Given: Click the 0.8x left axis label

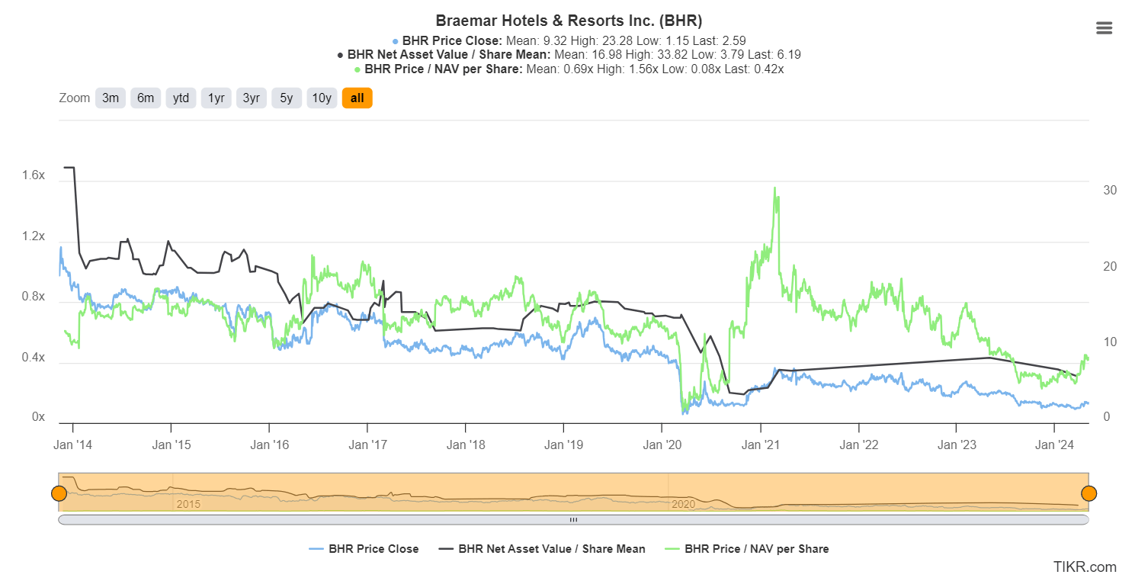Looking at the screenshot, I should coord(34,297).
